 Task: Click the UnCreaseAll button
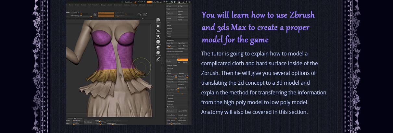[x=182, y=79]
